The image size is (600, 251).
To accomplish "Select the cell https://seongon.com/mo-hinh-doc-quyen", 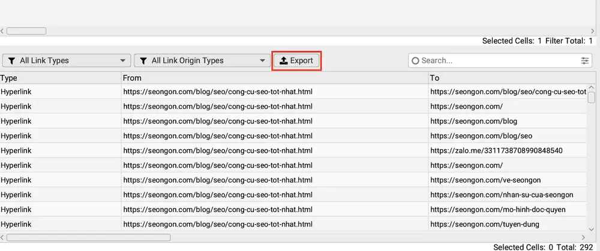I will pyautogui.click(x=508, y=210).
